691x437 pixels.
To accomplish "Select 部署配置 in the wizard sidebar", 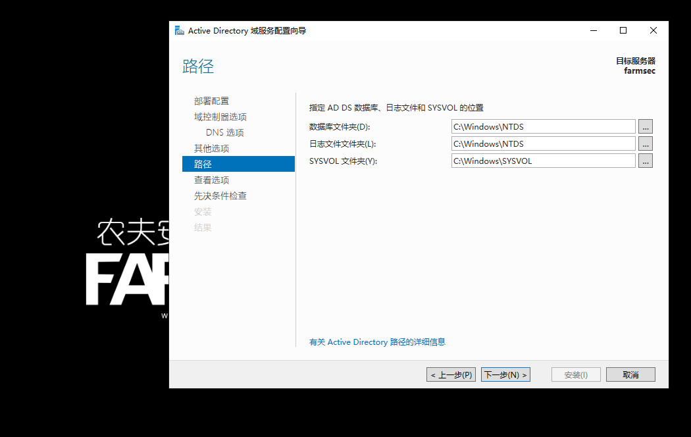I will pyautogui.click(x=211, y=101).
